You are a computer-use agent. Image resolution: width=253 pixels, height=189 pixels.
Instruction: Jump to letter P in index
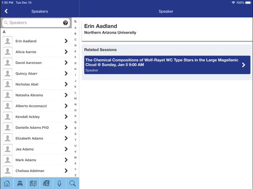75,116
